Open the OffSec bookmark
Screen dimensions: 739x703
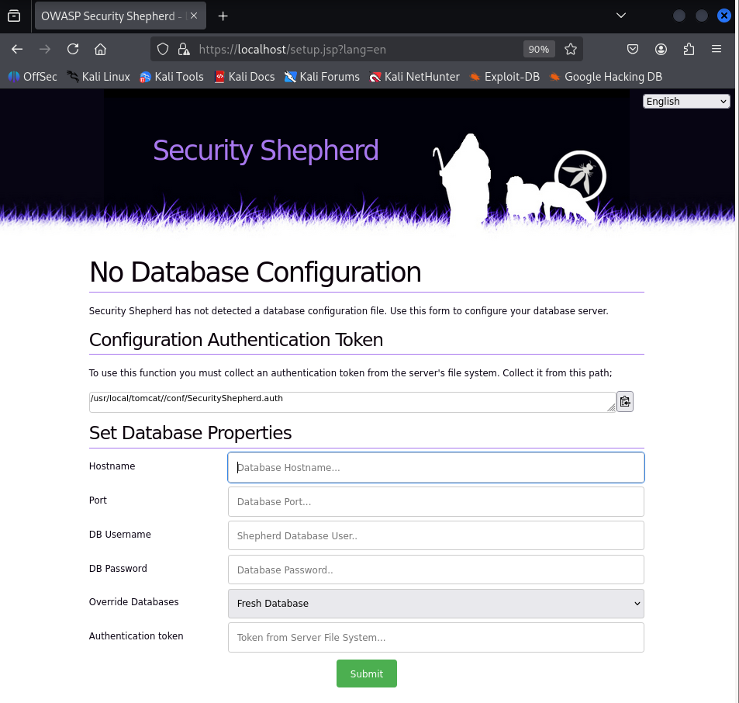(33, 77)
